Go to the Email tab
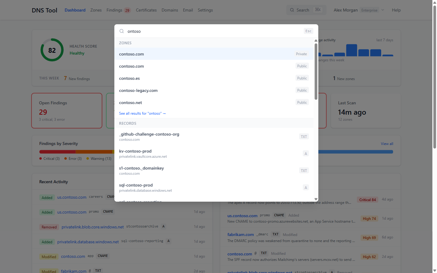The image size is (437, 273). pos(188,10)
